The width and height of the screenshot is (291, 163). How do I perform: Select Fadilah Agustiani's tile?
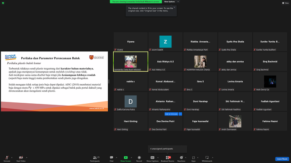[270, 101]
